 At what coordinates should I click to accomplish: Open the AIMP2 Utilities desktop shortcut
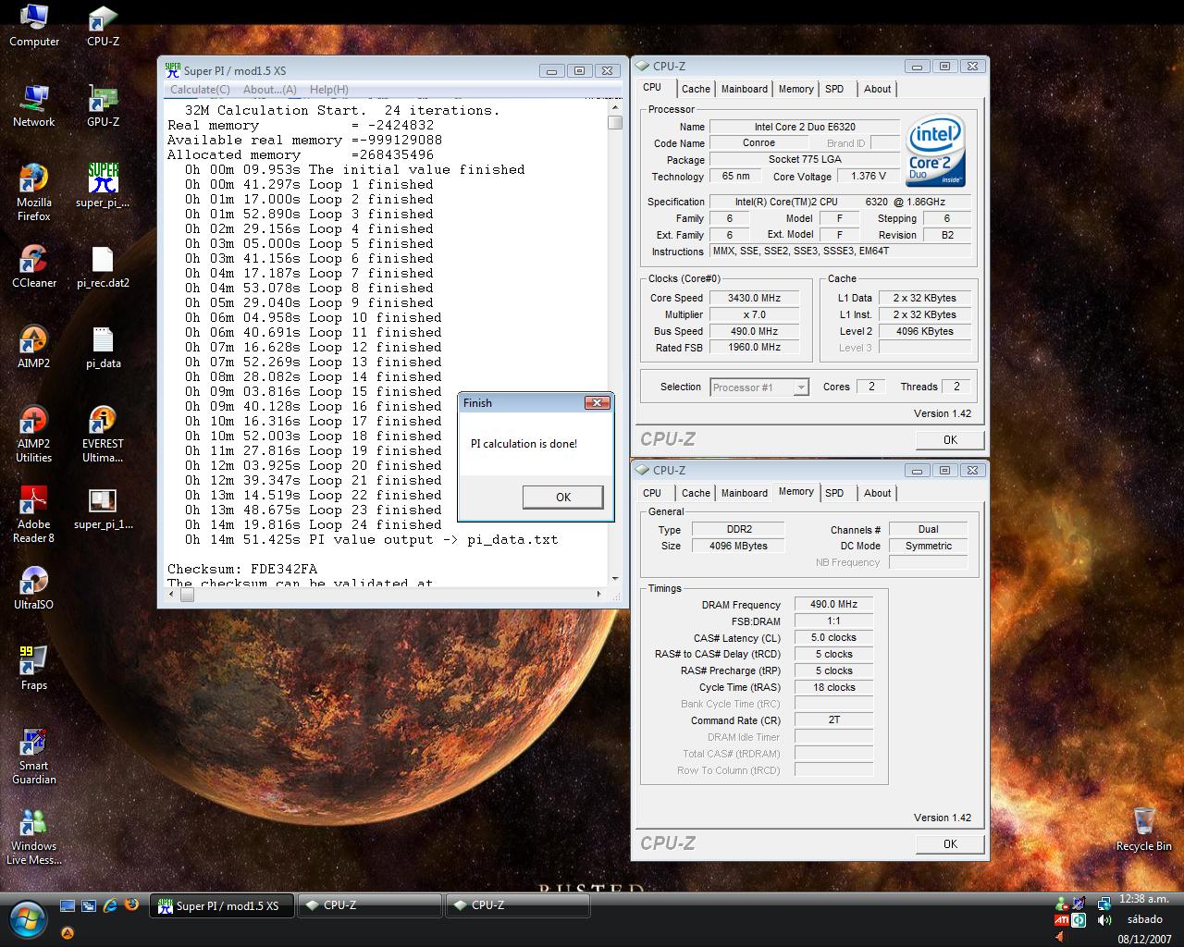(x=34, y=434)
